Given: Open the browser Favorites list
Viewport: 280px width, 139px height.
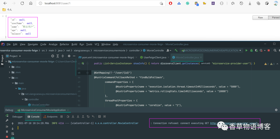Looking at the screenshot, I should (233, 3).
